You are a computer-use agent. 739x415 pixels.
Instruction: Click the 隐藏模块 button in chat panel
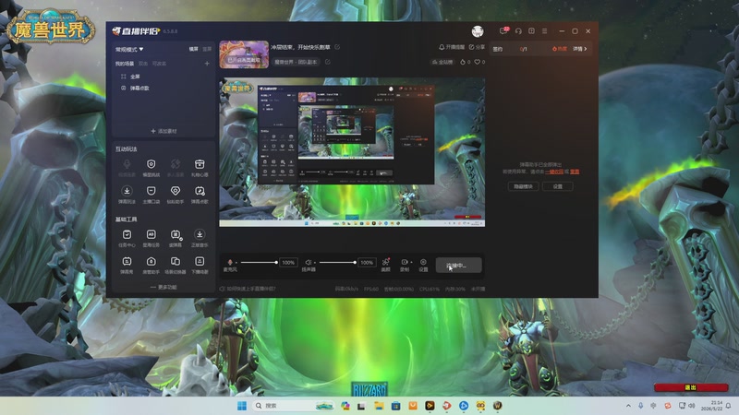click(x=523, y=186)
